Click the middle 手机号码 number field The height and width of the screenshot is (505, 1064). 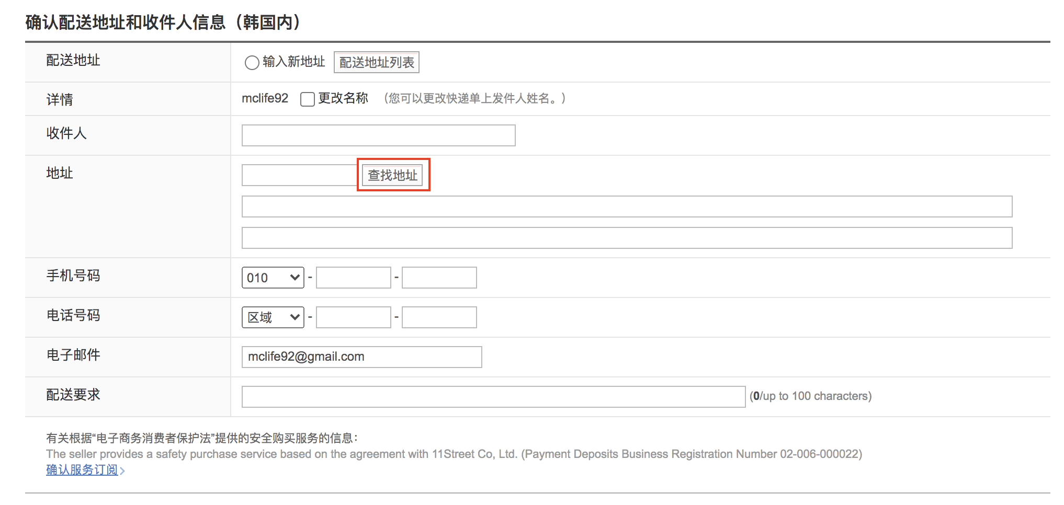(x=353, y=278)
